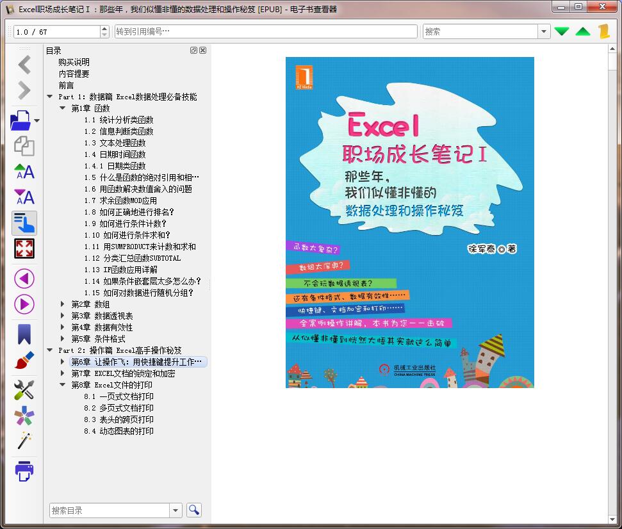Image resolution: width=622 pixels, height=529 pixels.
Task: Decrease font size icon
Action: tap(24, 197)
